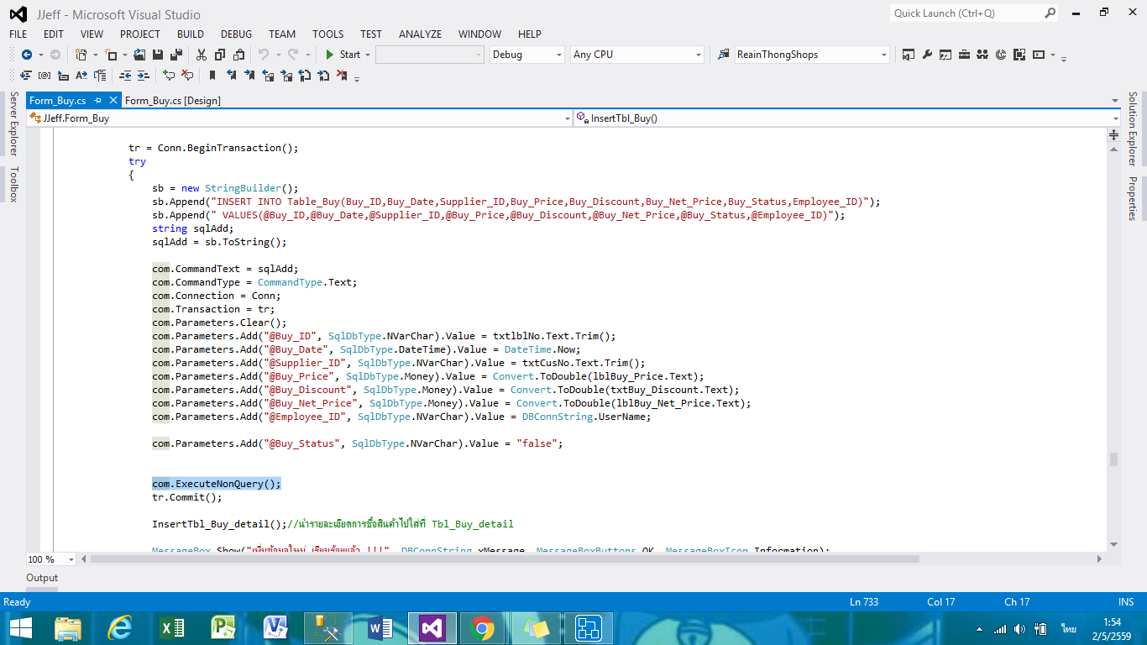Open Properties window via wrench icon
1147x645 pixels.
click(927, 55)
